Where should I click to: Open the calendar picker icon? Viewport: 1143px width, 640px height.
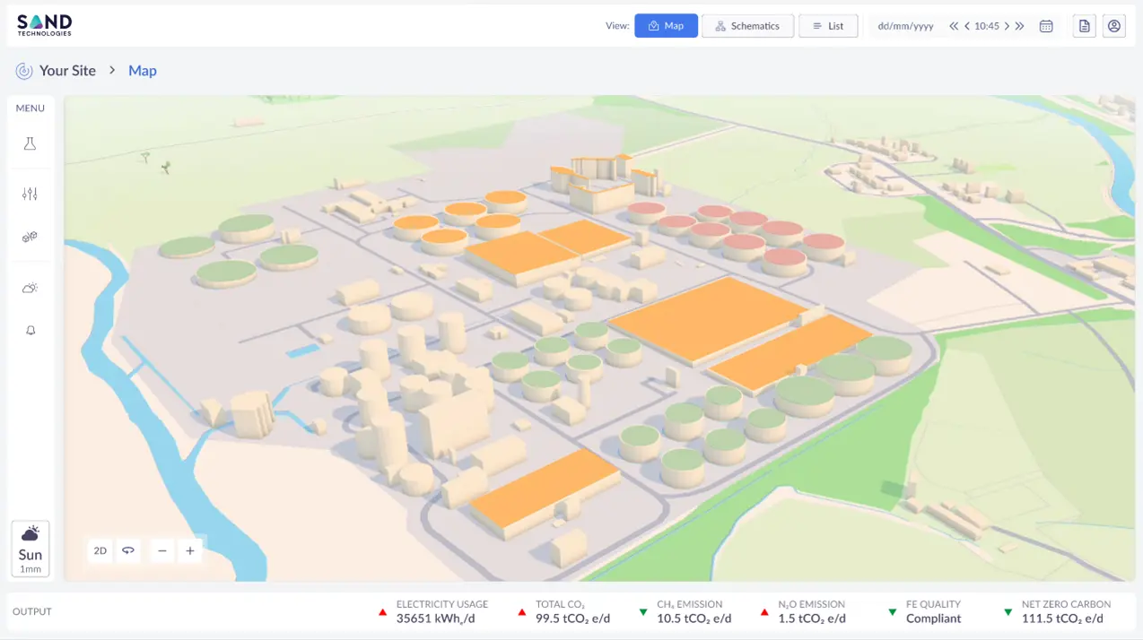pos(1046,26)
